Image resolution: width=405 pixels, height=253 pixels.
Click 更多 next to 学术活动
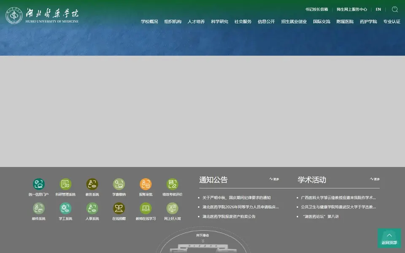pos(375,179)
